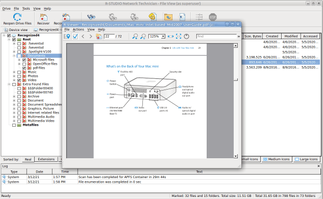Sort by the Real tab
The image size is (323, 199).
click(28, 159)
